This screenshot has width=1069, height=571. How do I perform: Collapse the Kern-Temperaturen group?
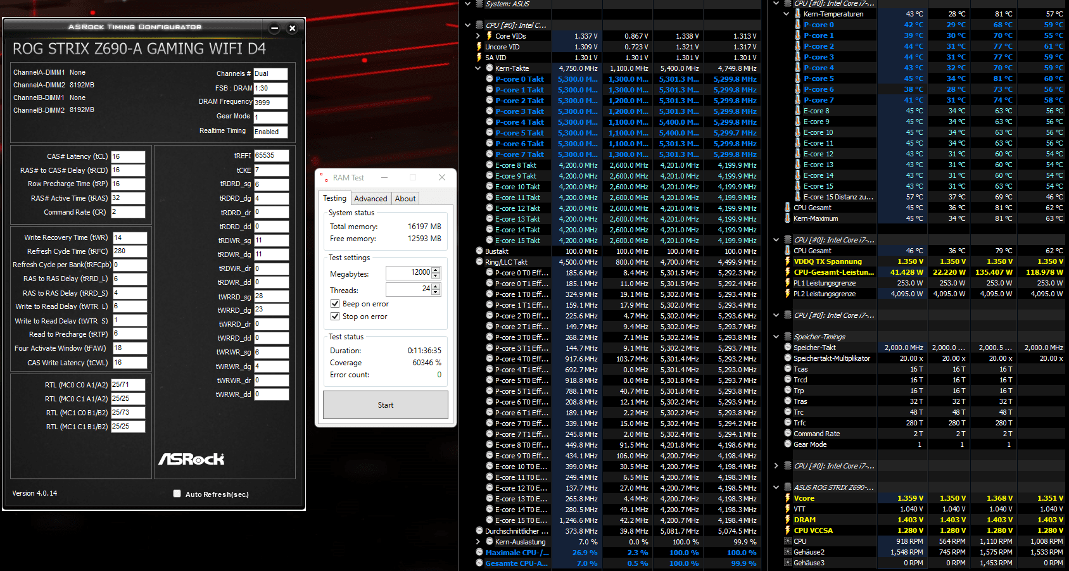click(787, 14)
